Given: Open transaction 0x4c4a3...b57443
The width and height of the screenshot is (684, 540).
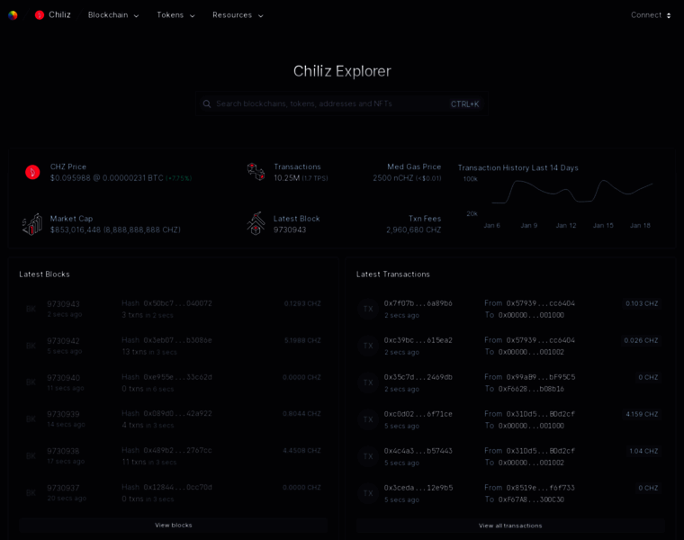Looking at the screenshot, I should pos(418,451).
